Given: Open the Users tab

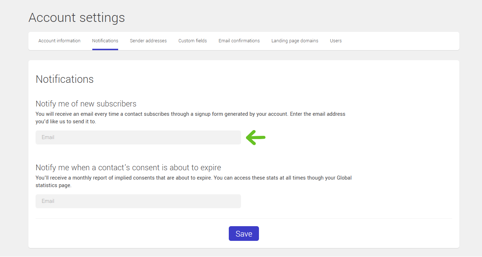Looking at the screenshot, I should click(x=336, y=41).
